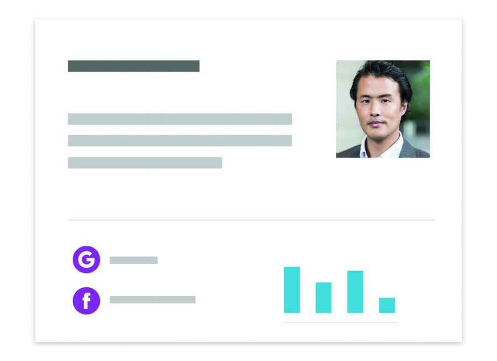Click the chart baseline under teal bars
Viewport: 497px width, 361px height.
pyautogui.click(x=340, y=322)
